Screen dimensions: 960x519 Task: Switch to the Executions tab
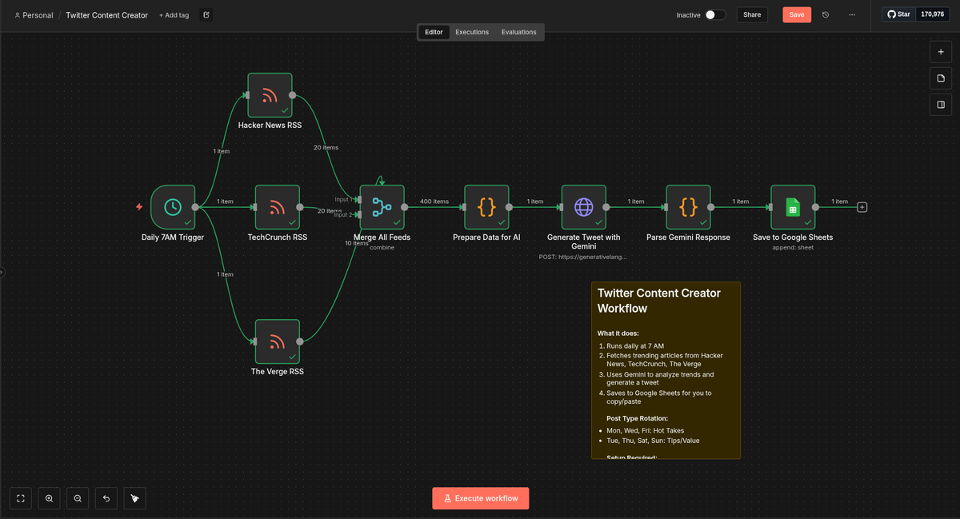click(x=472, y=32)
